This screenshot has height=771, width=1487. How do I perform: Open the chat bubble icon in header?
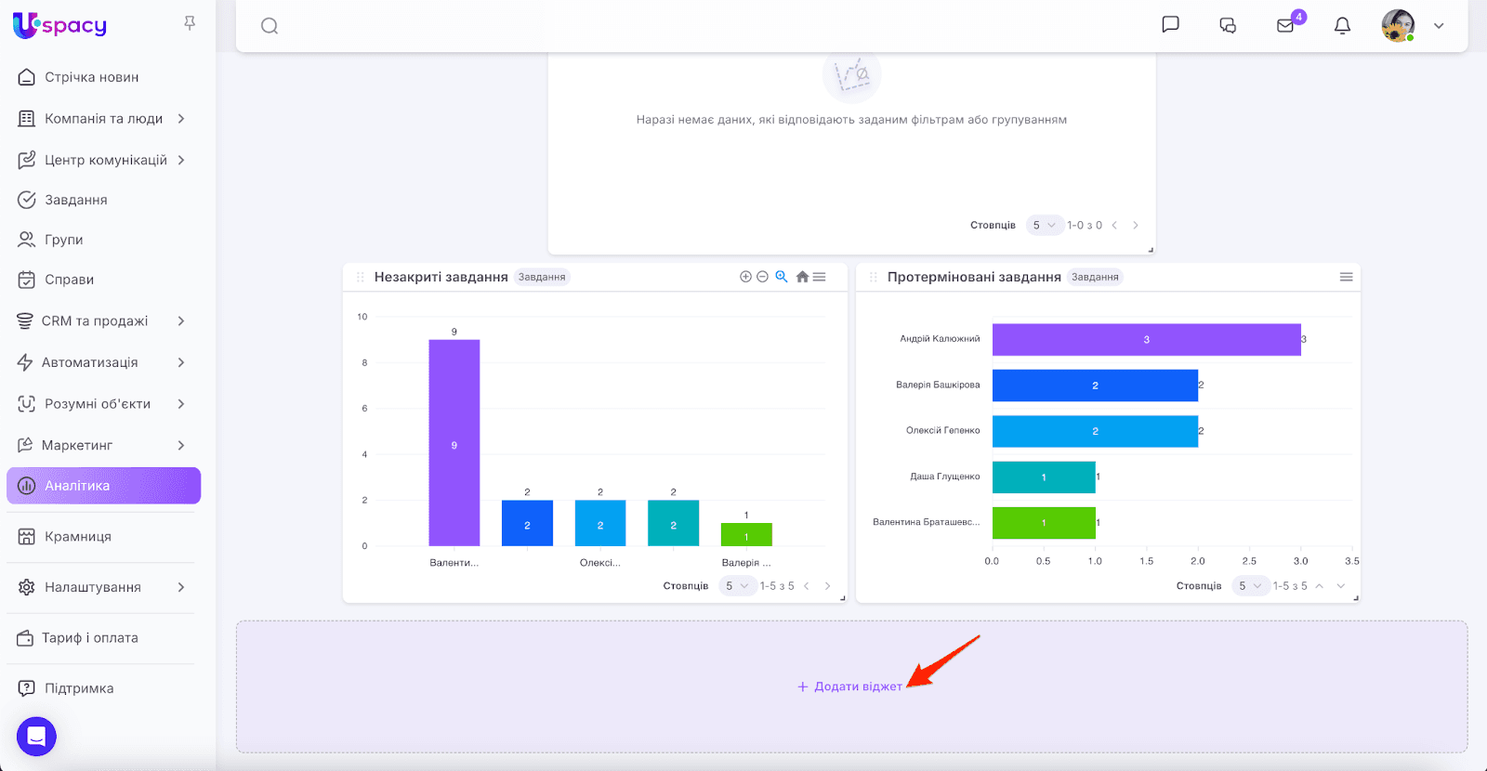[x=1171, y=25]
